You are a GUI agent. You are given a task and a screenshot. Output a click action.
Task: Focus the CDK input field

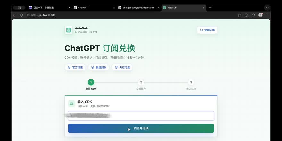[141, 116]
